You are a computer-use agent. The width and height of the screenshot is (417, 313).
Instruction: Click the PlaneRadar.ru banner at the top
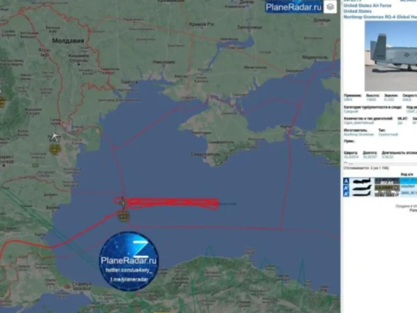tap(294, 7)
